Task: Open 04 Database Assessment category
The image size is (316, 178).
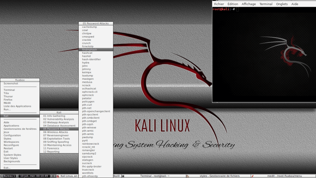Action: [x=59, y=125]
